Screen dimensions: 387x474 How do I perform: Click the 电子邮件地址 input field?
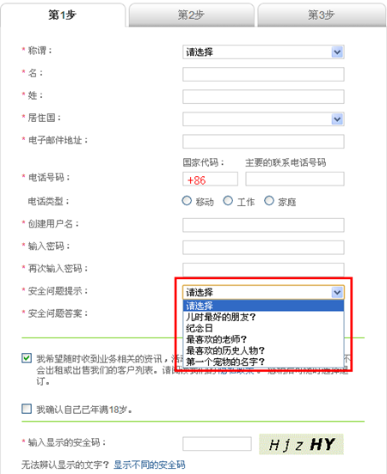(x=263, y=142)
